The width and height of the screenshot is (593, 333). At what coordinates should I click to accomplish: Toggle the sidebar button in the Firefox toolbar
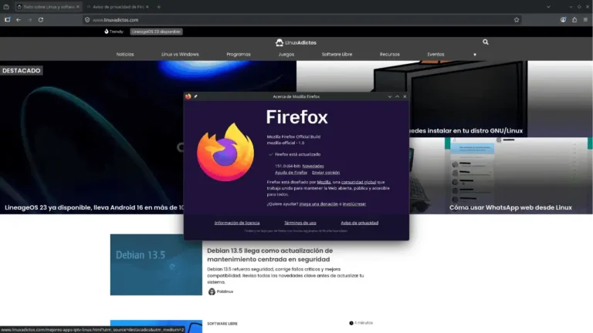7,19
